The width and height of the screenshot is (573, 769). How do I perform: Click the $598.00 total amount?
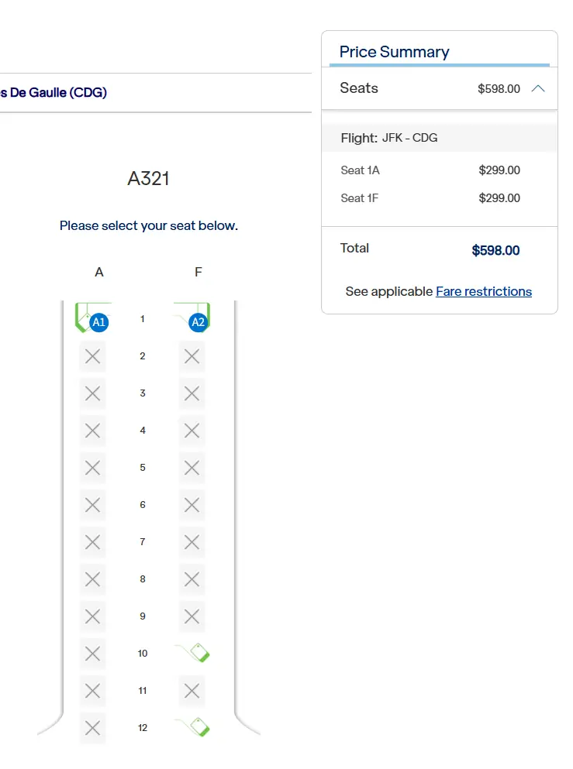[495, 250]
